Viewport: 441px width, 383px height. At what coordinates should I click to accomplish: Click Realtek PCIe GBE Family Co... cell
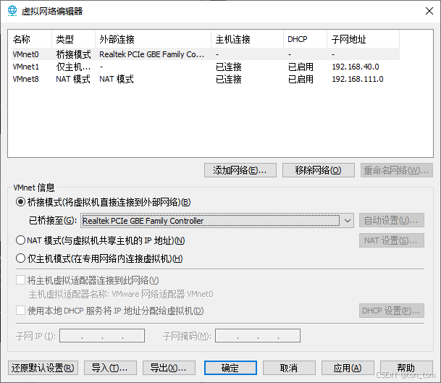click(151, 54)
